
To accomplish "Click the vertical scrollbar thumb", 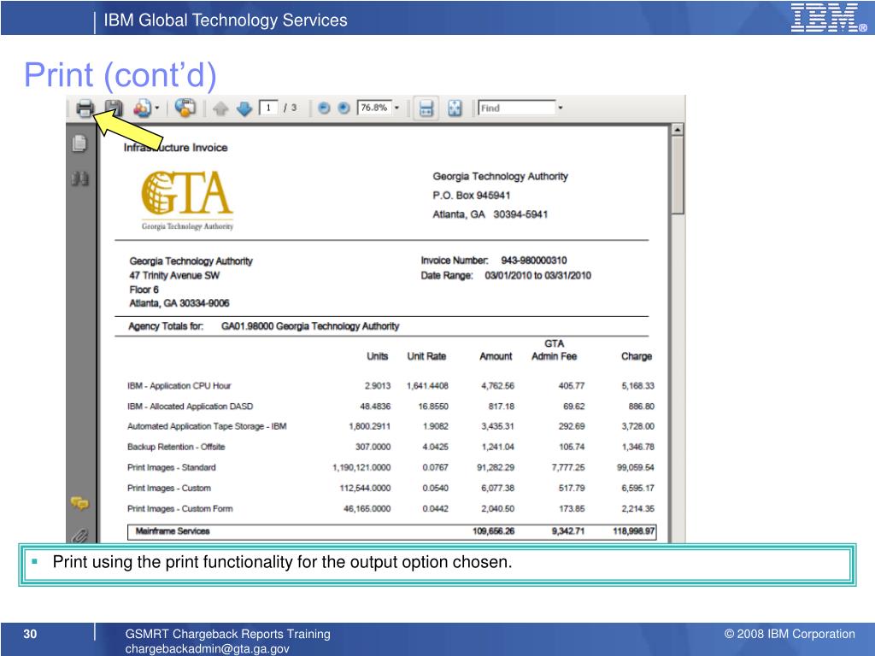I will point(677,175).
